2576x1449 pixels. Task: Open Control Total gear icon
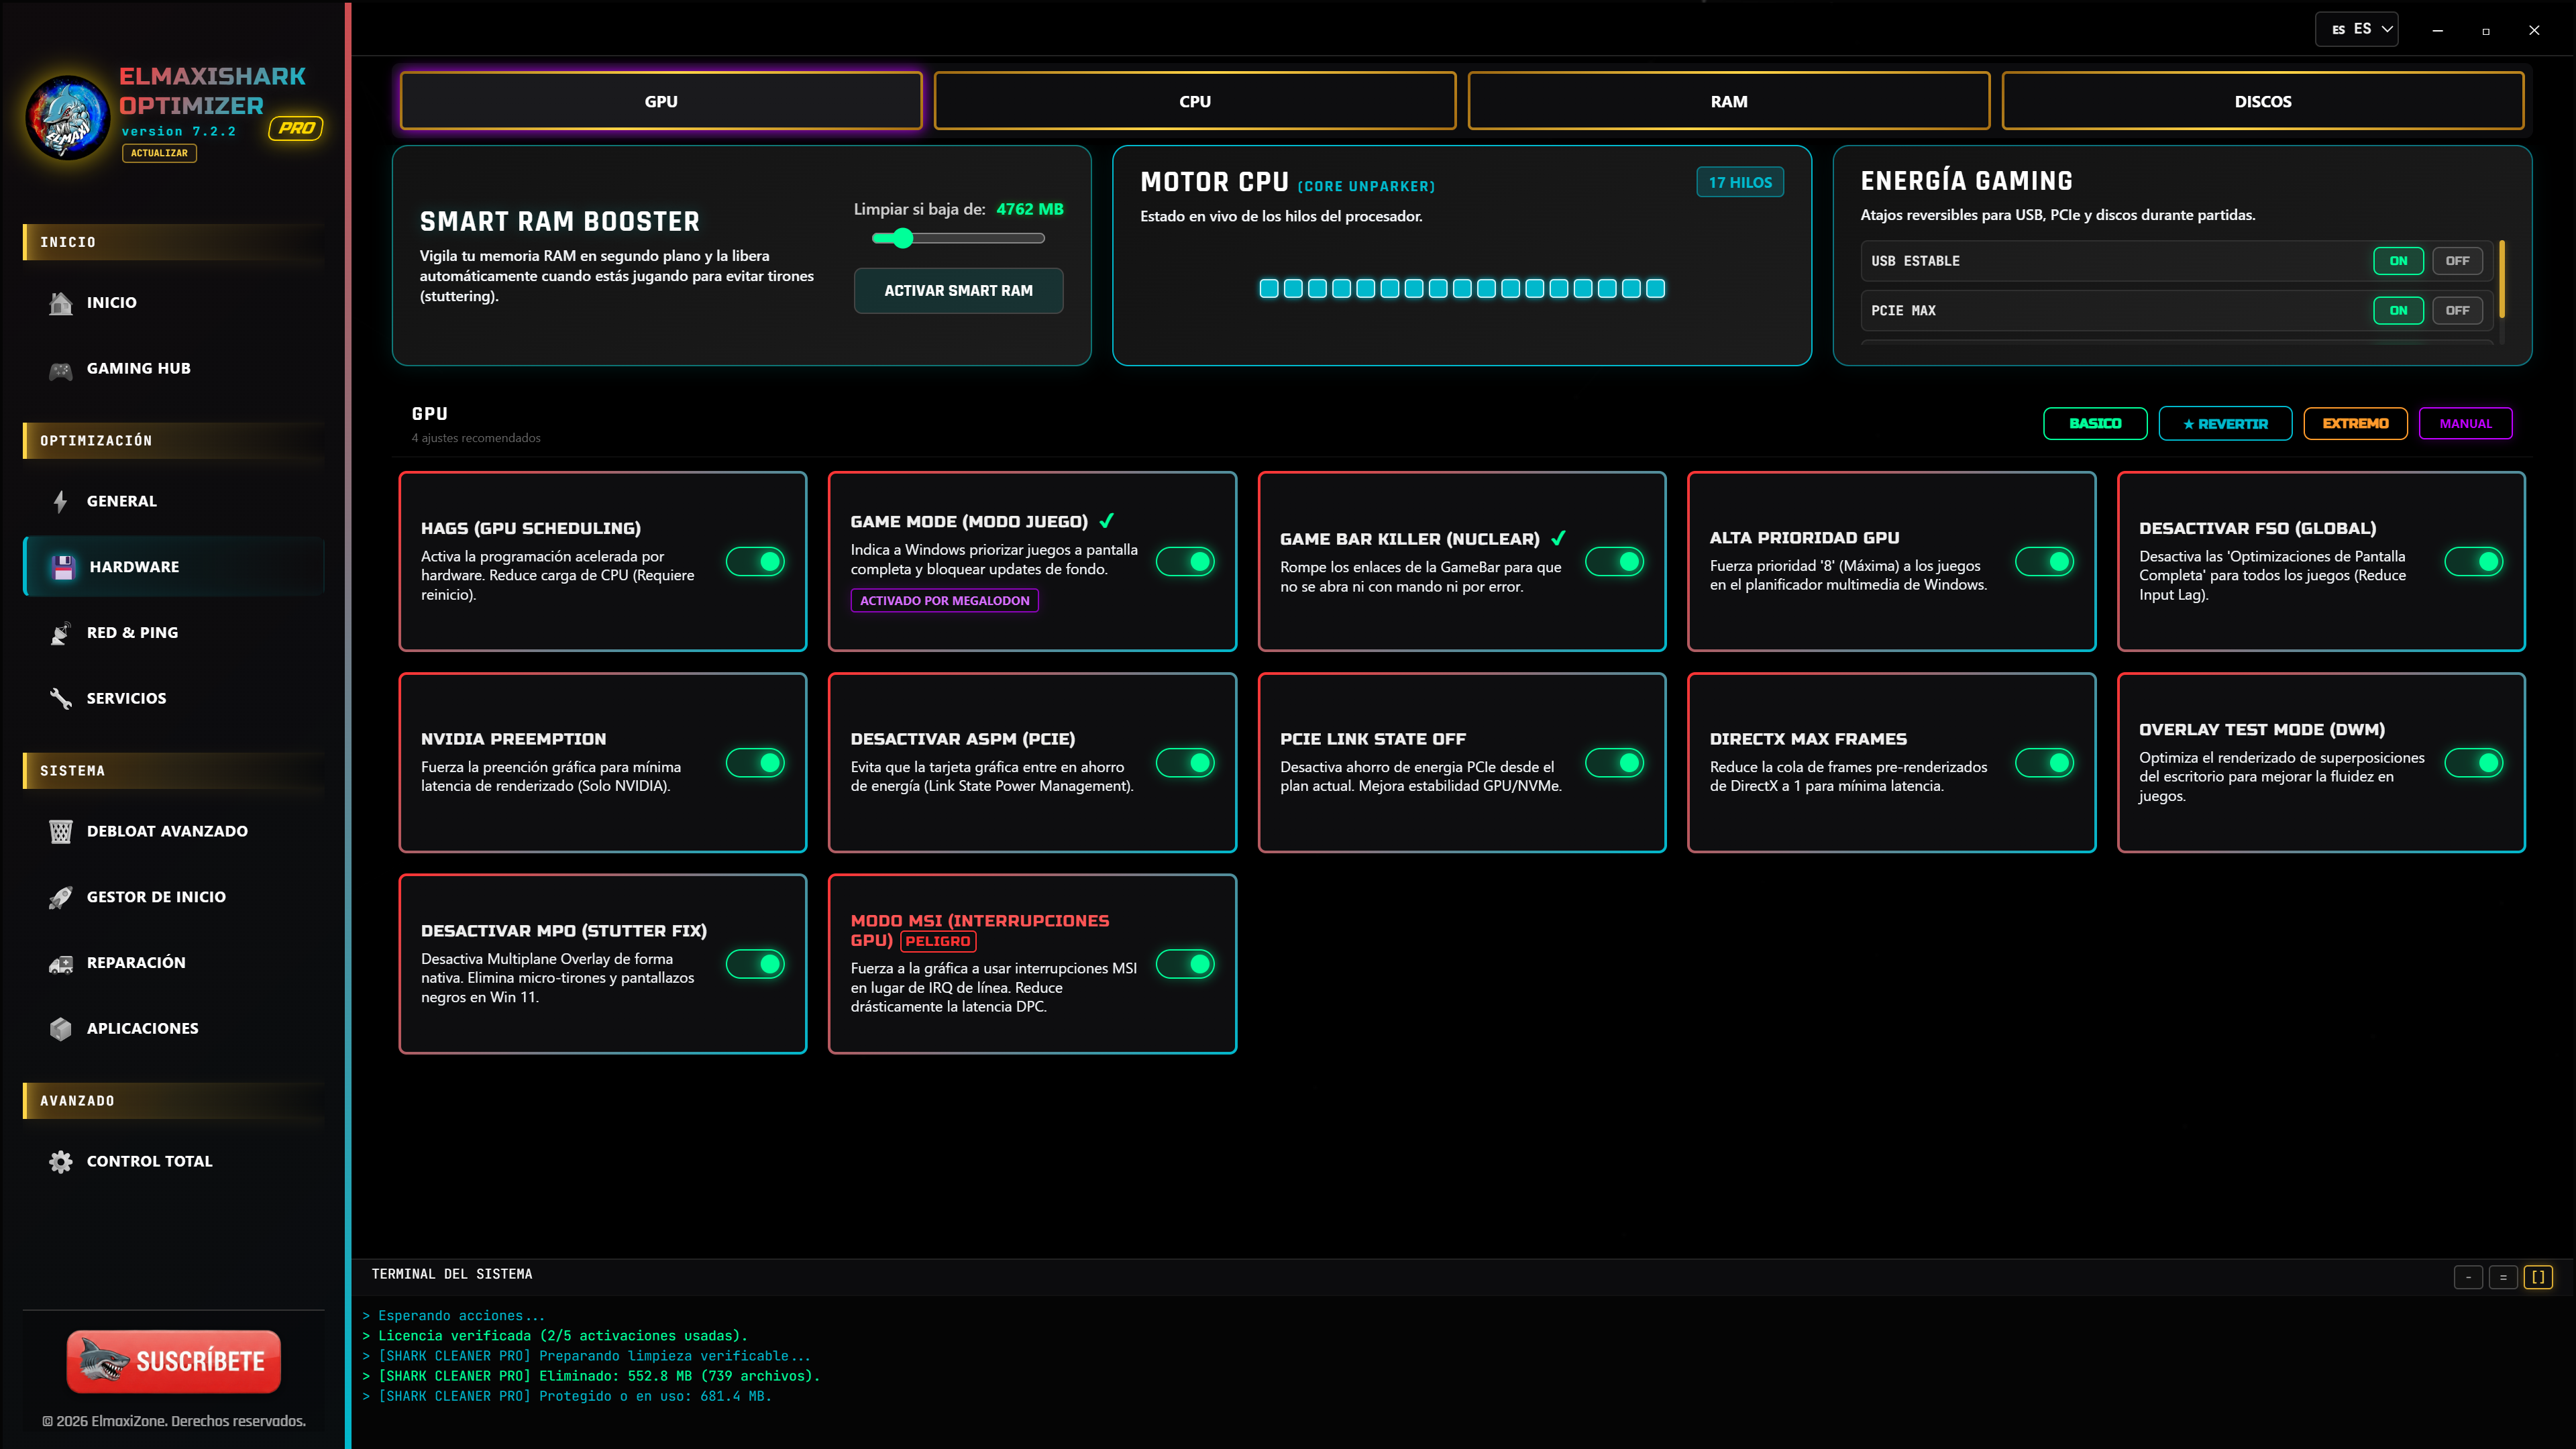[x=61, y=1162]
